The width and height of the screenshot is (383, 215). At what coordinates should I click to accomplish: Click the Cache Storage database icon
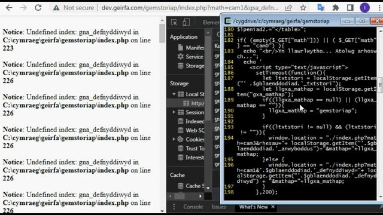tap(181, 186)
